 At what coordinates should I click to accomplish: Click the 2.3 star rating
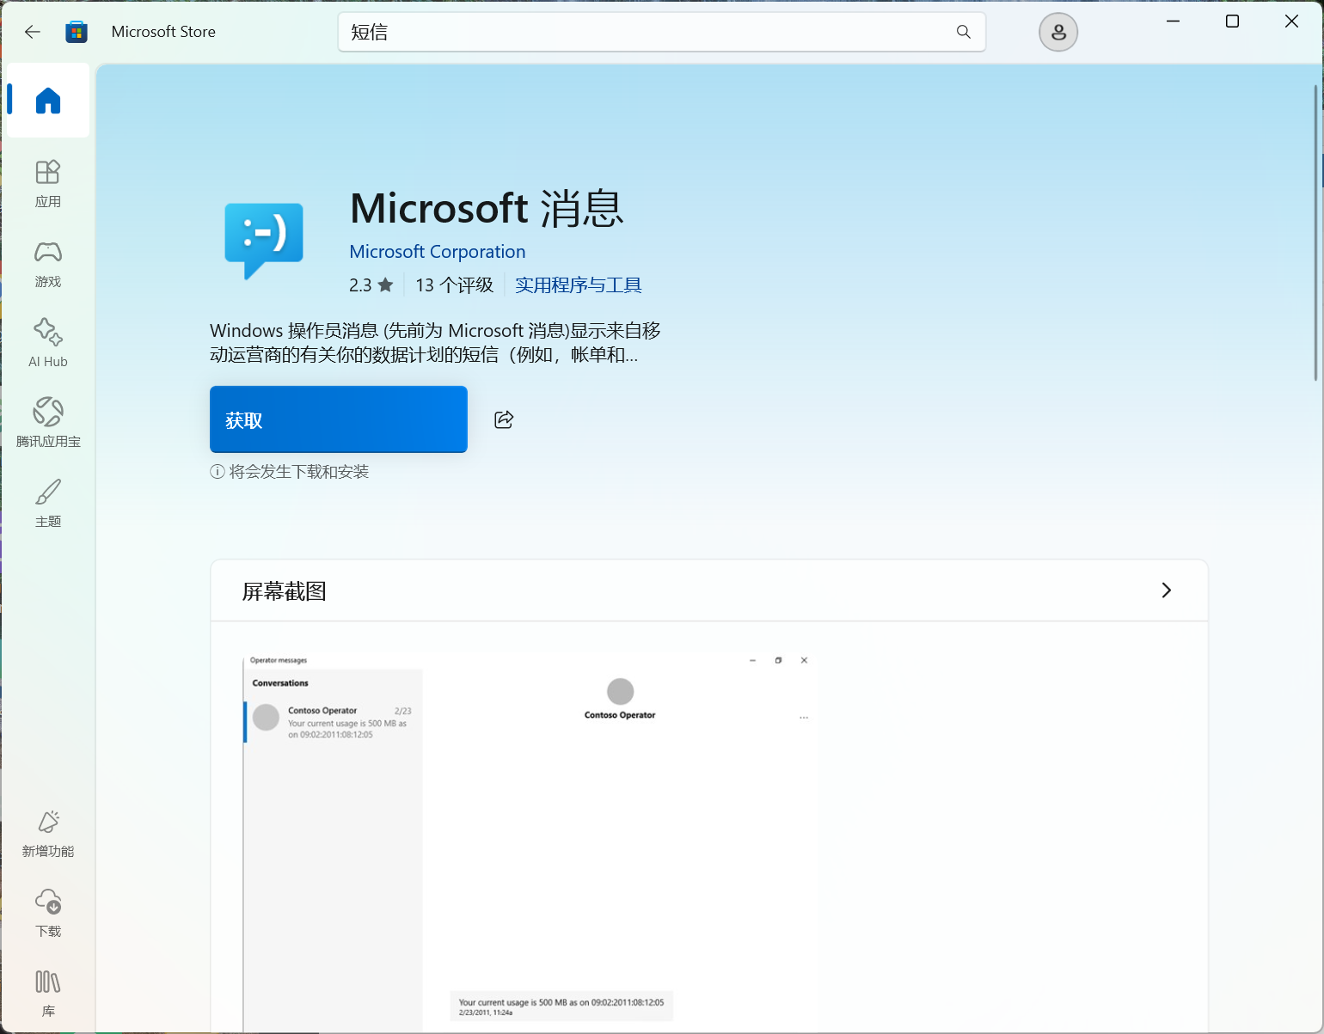371,285
